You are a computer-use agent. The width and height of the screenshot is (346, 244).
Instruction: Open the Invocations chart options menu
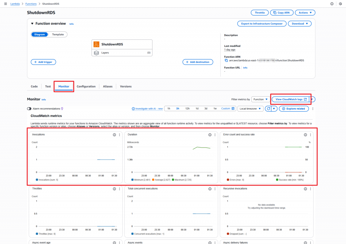point(120,135)
